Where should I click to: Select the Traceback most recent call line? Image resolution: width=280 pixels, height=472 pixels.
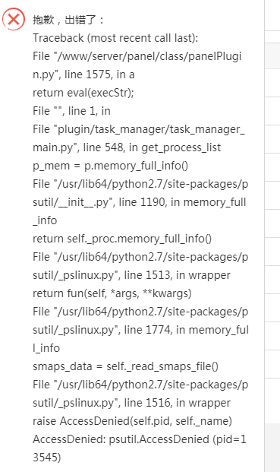point(115,38)
